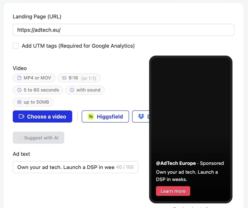This screenshot has width=248, height=208.
Task: Click the Choose a video button
Action: (x=42, y=116)
